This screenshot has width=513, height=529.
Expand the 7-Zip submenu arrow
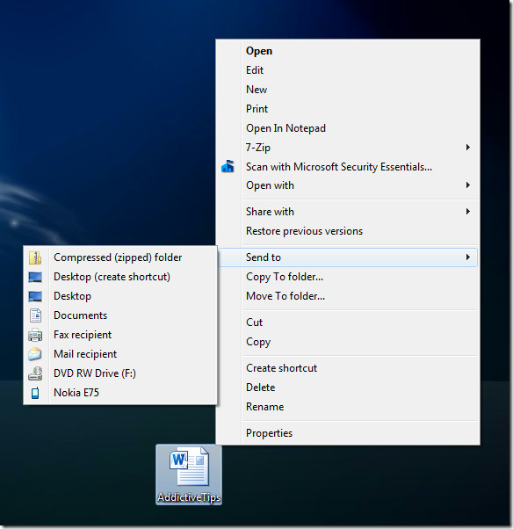[x=468, y=147]
